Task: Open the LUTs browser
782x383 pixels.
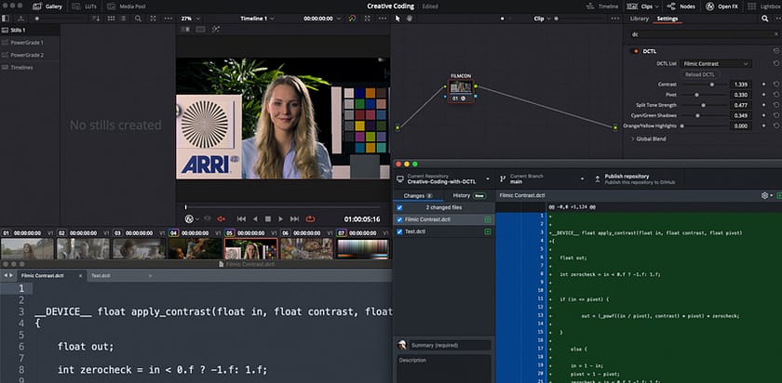Action: (x=83, y=7)
